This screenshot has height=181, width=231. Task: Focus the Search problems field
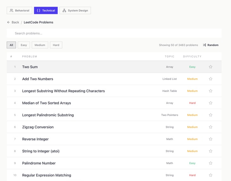114,33
